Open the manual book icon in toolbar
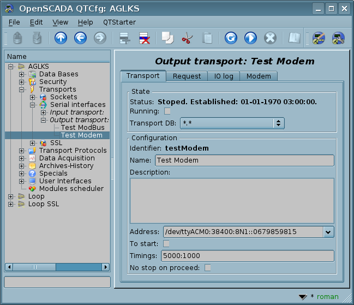354x305 pixels. [x=294, y=38]
